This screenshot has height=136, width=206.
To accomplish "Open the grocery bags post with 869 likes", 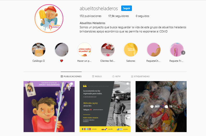I will click(161, 107).
